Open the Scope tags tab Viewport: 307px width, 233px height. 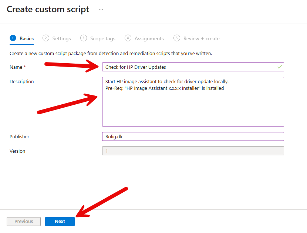click(x=102, y=38)
